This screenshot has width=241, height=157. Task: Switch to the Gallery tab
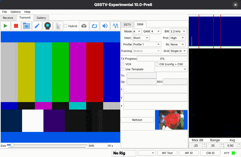(41, 18)
